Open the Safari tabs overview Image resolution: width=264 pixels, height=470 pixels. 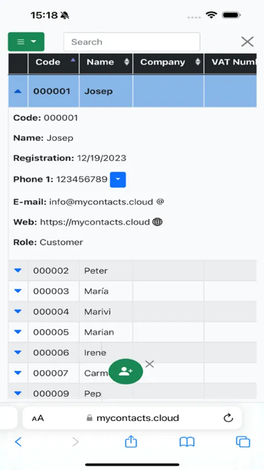[x=243, y=441]
